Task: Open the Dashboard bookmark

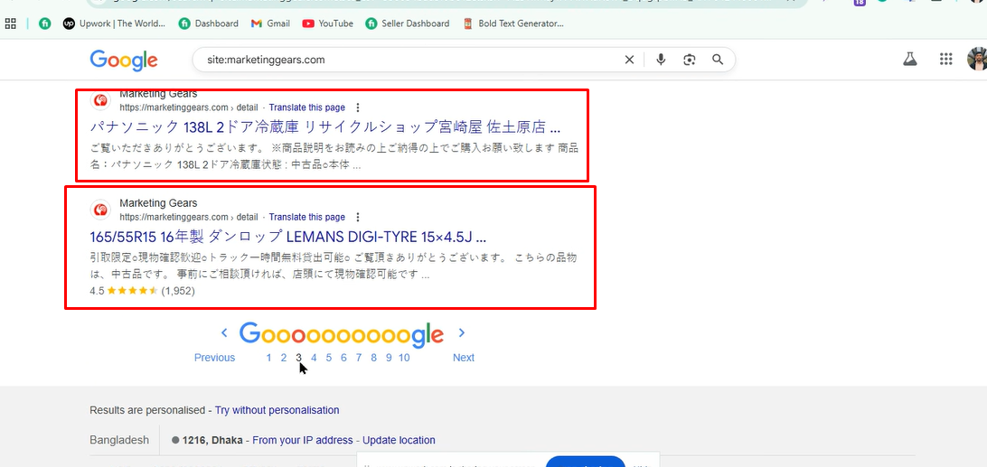Action: coord(209,23)
